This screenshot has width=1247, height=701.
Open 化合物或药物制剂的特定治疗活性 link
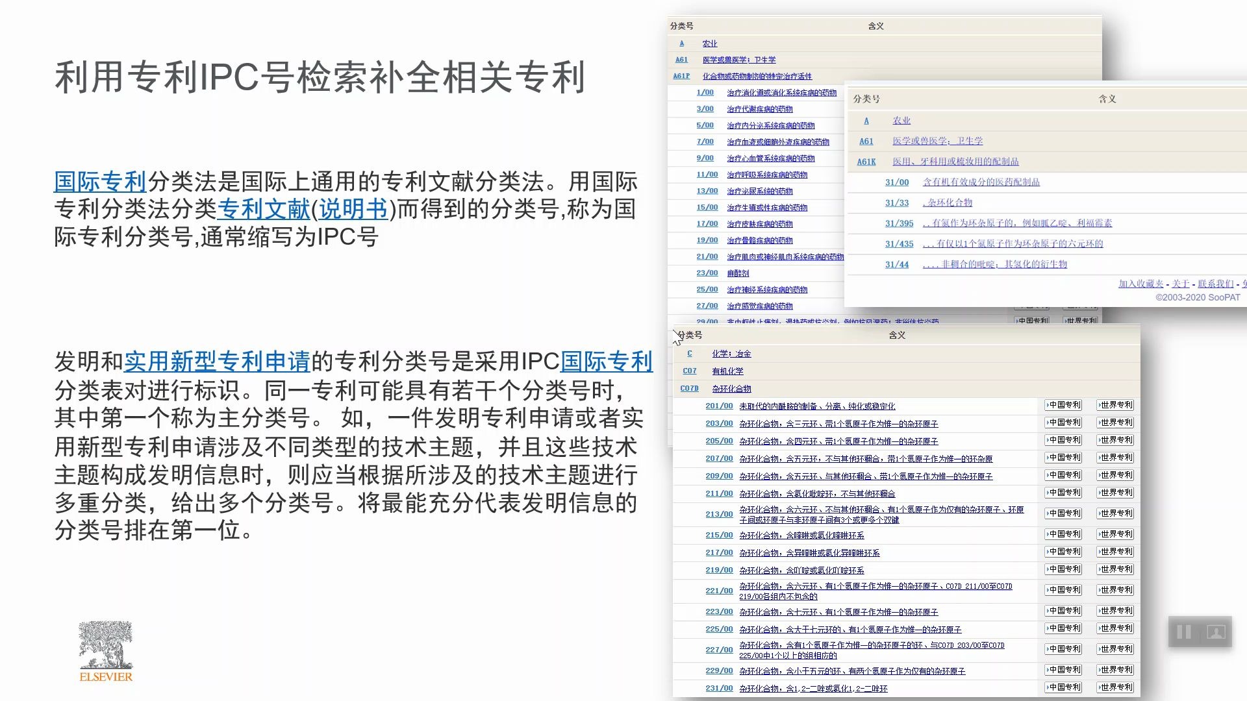(x=757, y=76)
